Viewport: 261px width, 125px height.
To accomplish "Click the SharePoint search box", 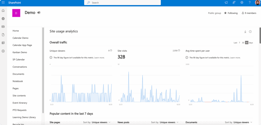I will coord(122,3).
